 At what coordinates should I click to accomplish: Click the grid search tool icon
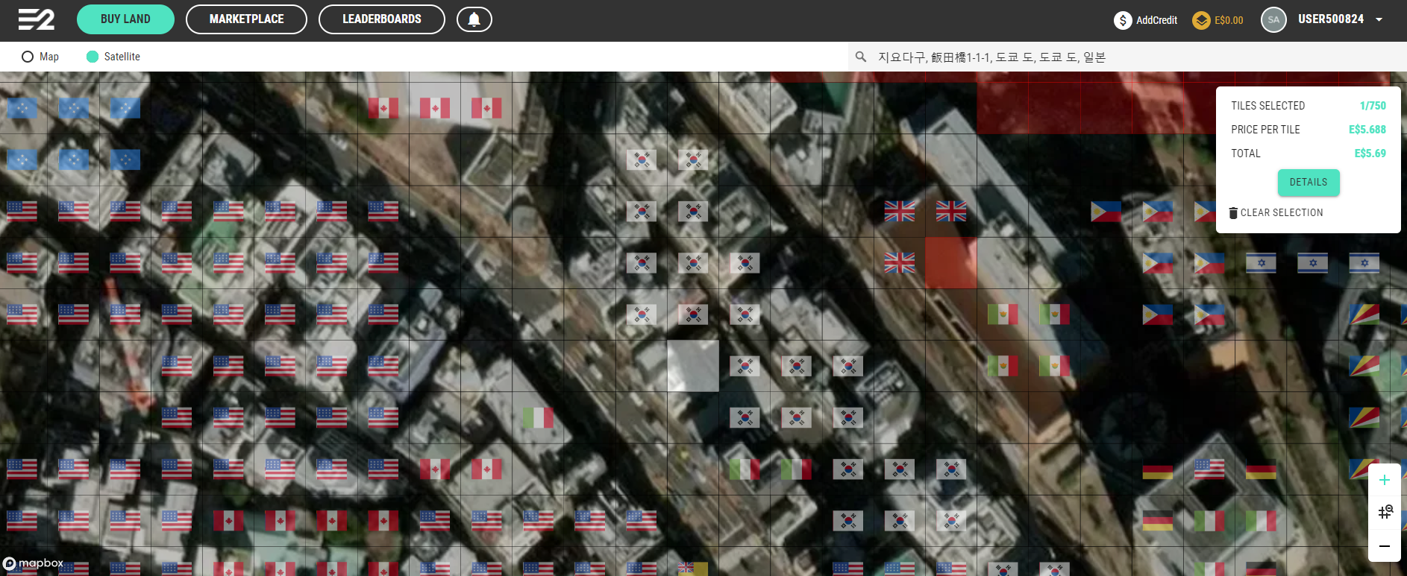tap(1385, 512)
